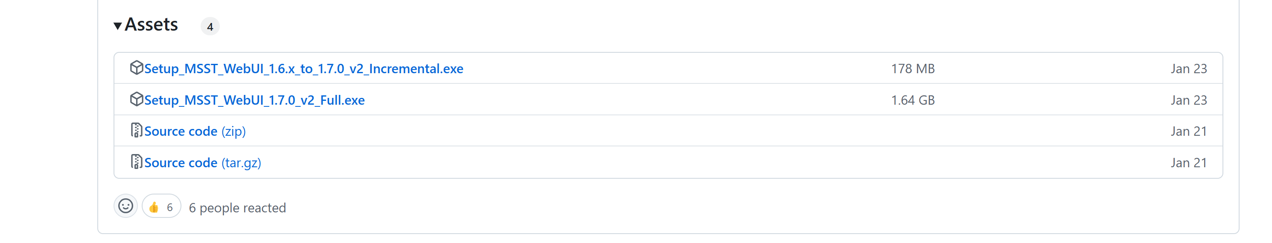Click the 1.64 GB file size
The height and width of the screenshot is (243, 1272).
pyautogui.click(x=913, y=100)
